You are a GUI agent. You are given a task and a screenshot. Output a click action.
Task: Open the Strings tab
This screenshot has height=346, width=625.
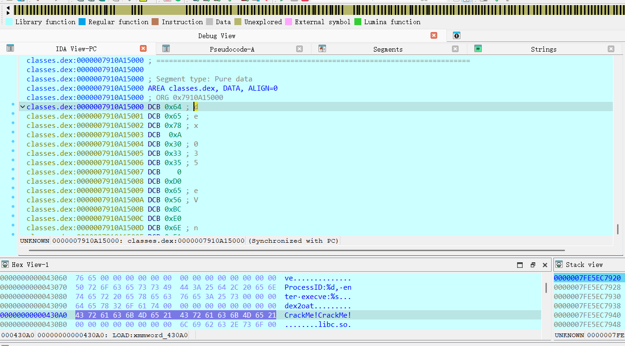coord(543,49)
